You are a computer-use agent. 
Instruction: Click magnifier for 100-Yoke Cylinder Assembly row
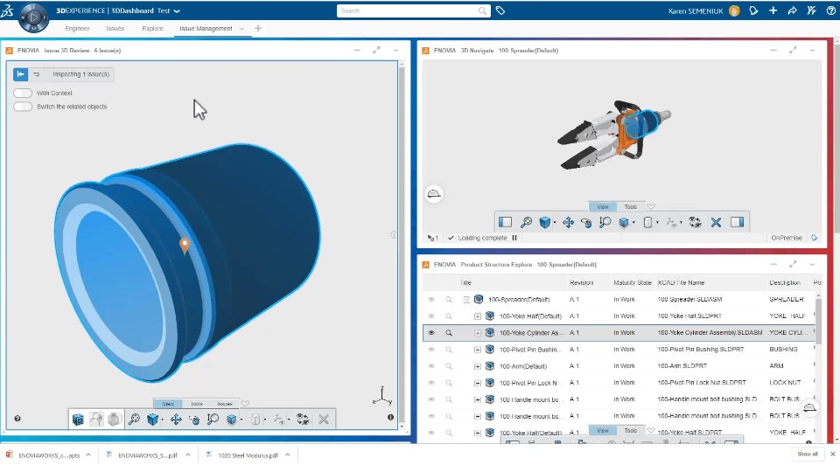click(449, 332)
